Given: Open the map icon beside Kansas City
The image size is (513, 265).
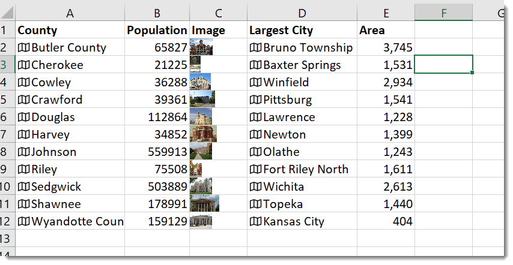Looking at the screenshot, I should click(255, 221).
